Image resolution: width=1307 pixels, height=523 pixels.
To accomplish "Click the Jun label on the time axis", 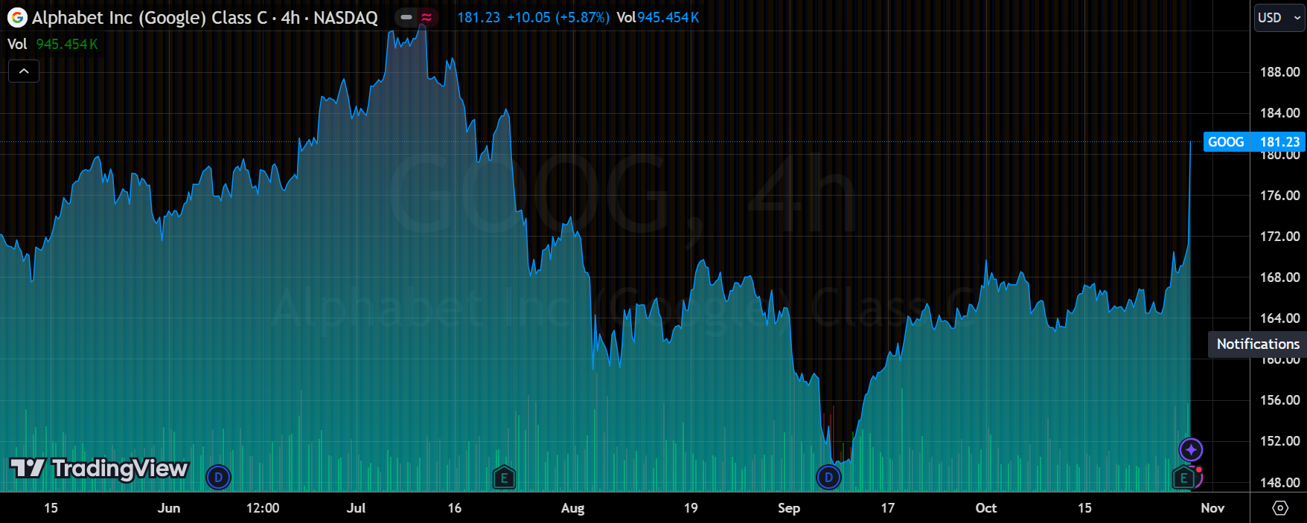I will point(169,508).
